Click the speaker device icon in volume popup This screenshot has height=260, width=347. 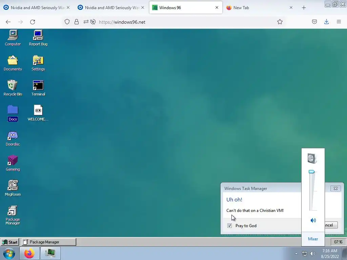[x=312, y=158]
